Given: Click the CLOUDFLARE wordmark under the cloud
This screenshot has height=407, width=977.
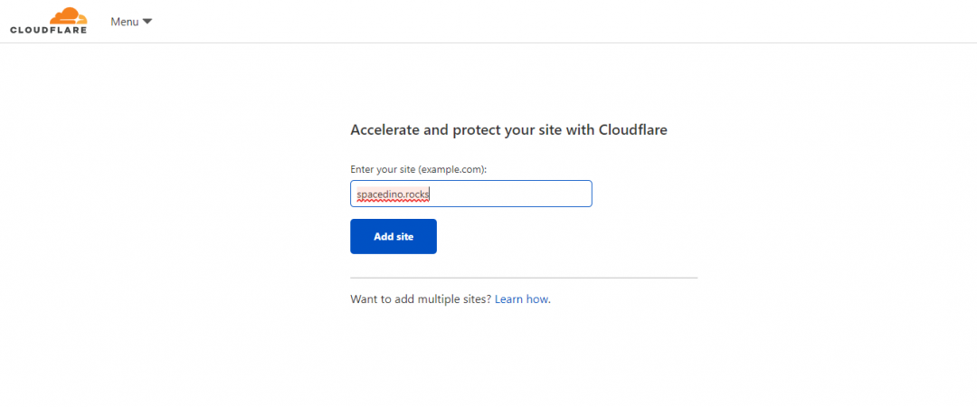Looking at the screenshot, I should tap(49, 30).
